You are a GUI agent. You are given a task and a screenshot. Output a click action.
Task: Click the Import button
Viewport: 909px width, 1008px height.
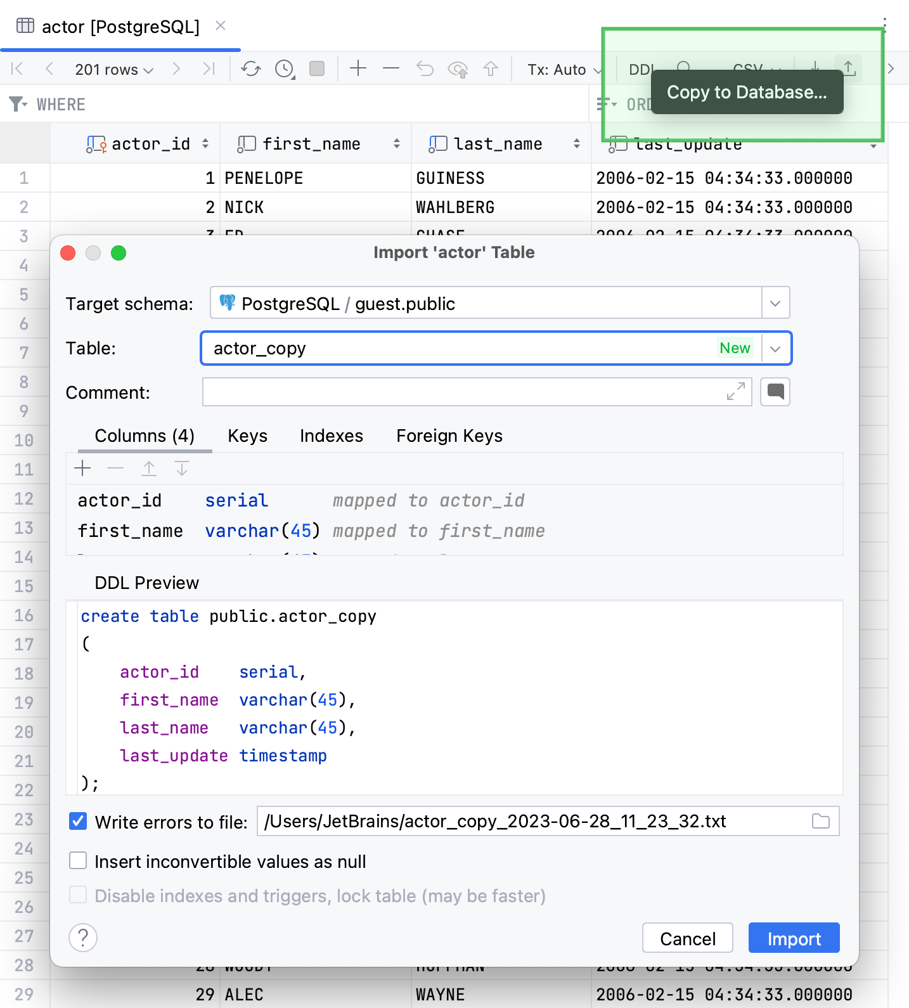click(x=794, y=938)
